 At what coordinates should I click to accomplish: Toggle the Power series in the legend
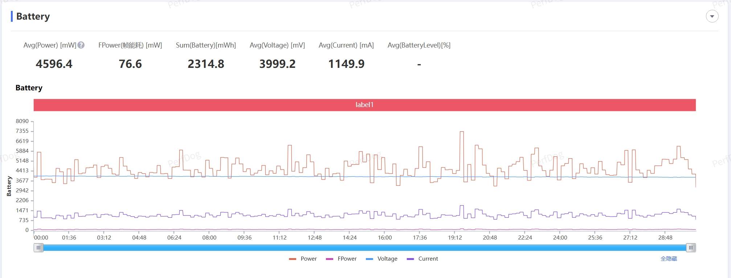tap(303, 259)
